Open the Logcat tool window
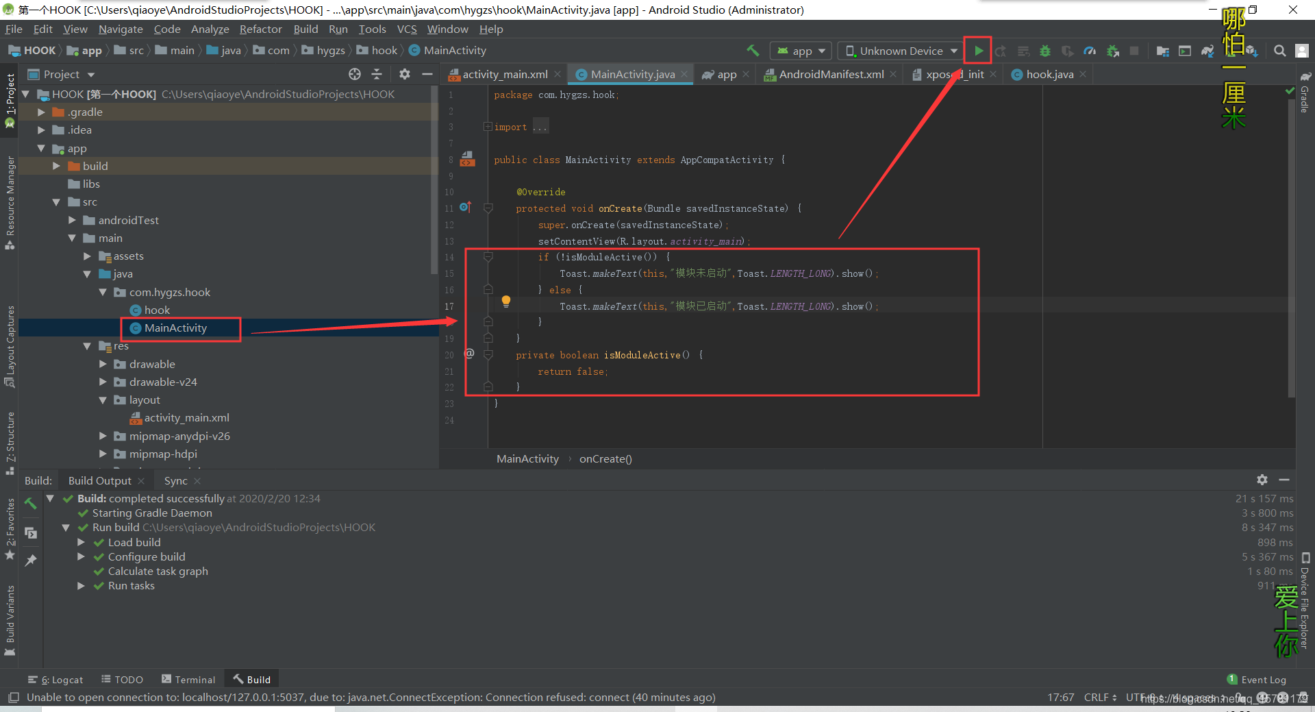Image resolution: width=1315 pixels, height=712 pixels. (55, 679)
